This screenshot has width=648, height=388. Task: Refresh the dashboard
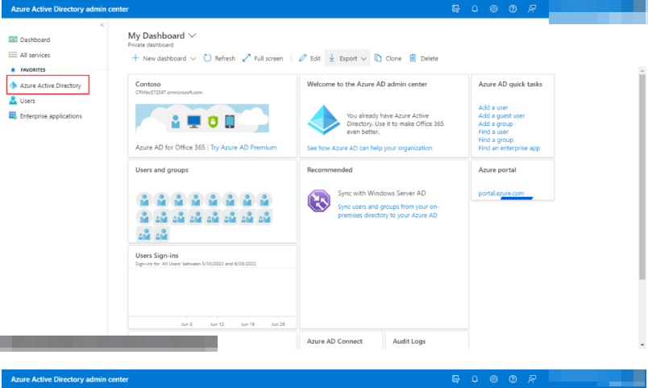click(x=219, y=58)
